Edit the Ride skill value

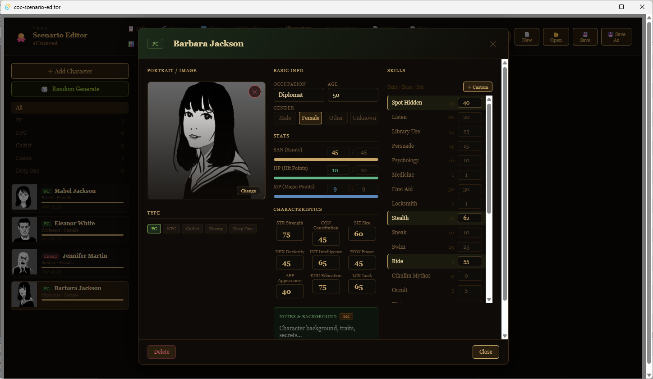pos(470,261)
